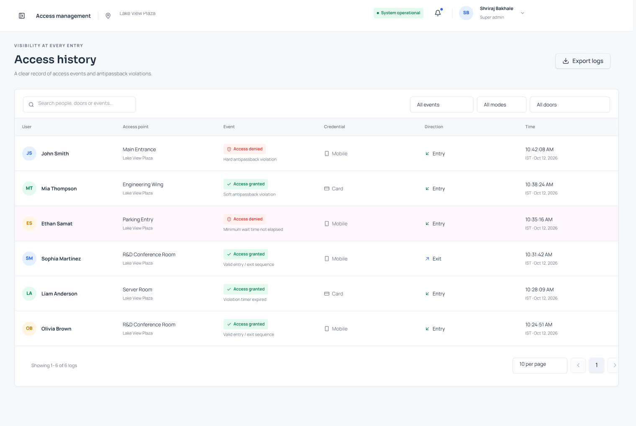636x426 pixels.
Task: Click the location pin icon
Action: 108,16
